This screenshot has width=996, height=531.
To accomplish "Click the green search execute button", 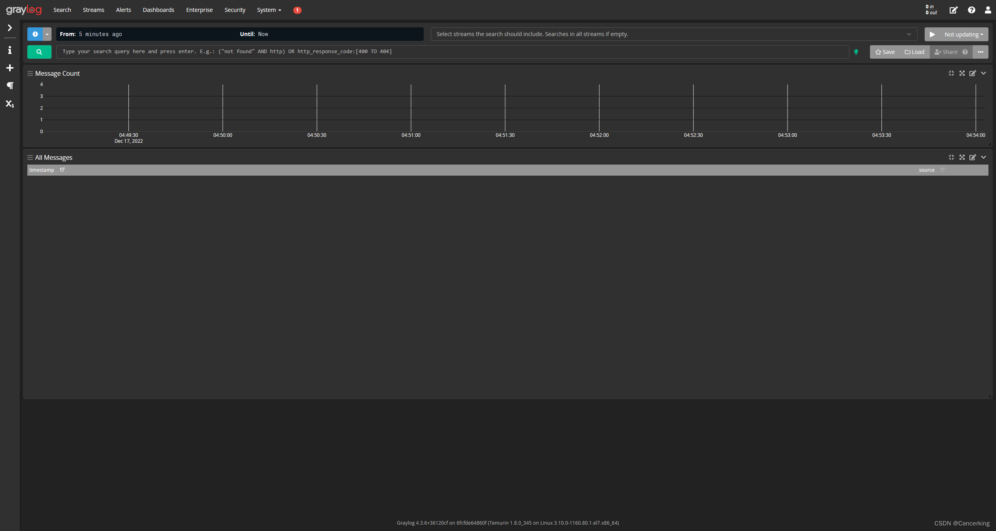I will (x=39, y=52).
